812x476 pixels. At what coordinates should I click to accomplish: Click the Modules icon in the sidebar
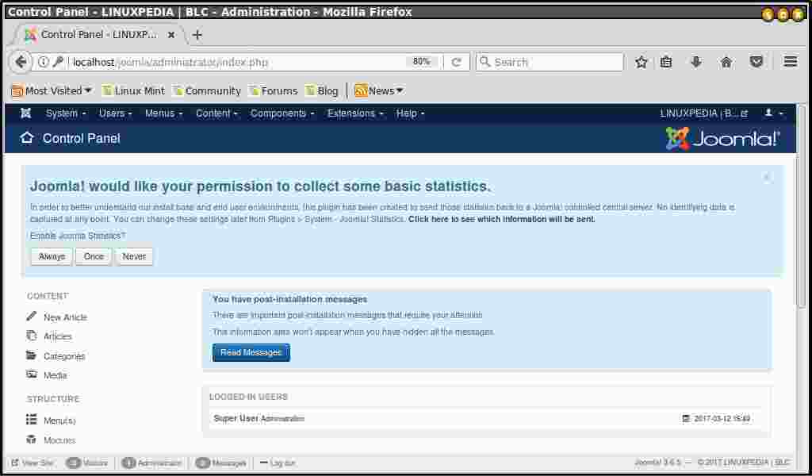click(32, 440)
